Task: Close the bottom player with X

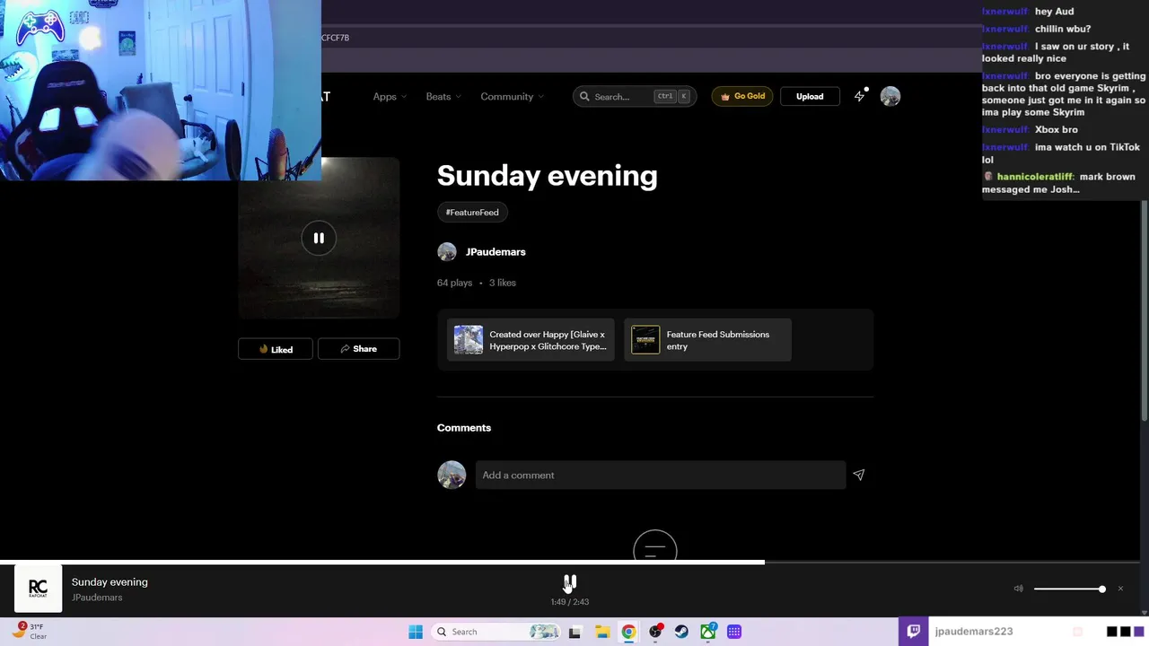Action: click(x=1120, y=589)
